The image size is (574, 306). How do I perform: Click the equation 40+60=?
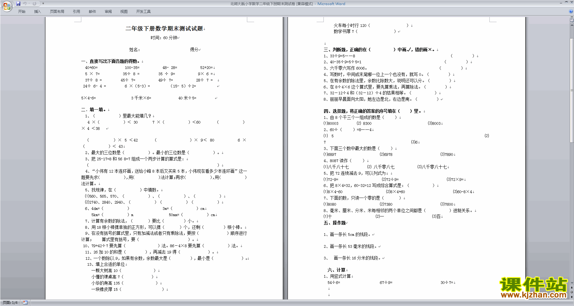[91, 68]
